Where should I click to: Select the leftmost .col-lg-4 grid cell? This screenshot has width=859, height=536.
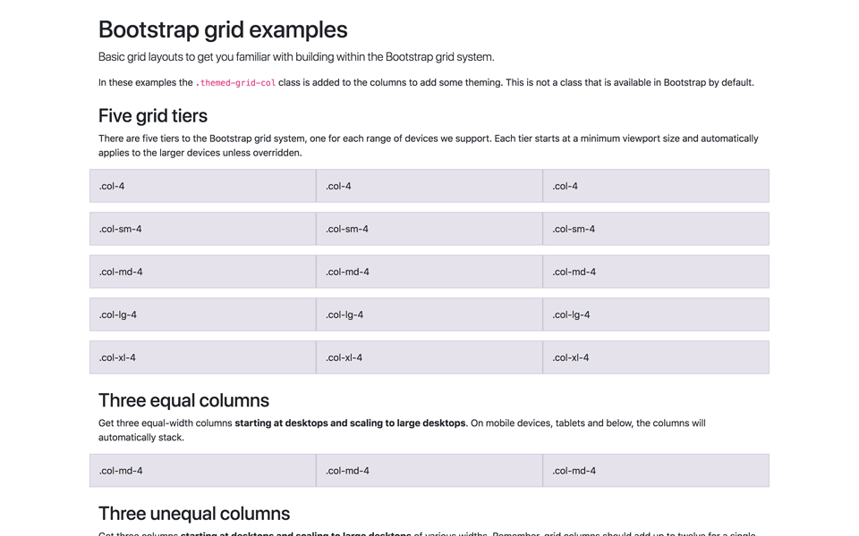point(202,314)
